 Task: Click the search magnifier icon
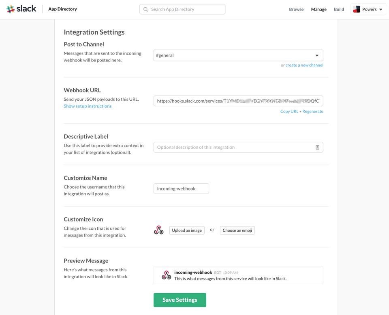(x=146, y=9)
